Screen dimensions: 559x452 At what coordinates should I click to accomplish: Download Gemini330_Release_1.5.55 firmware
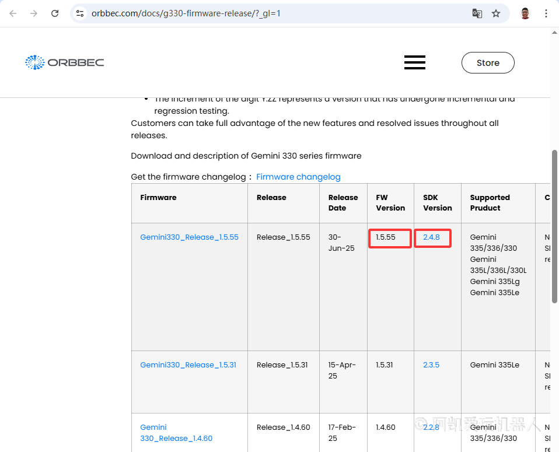pyautogui.click(x=189, y=237)
